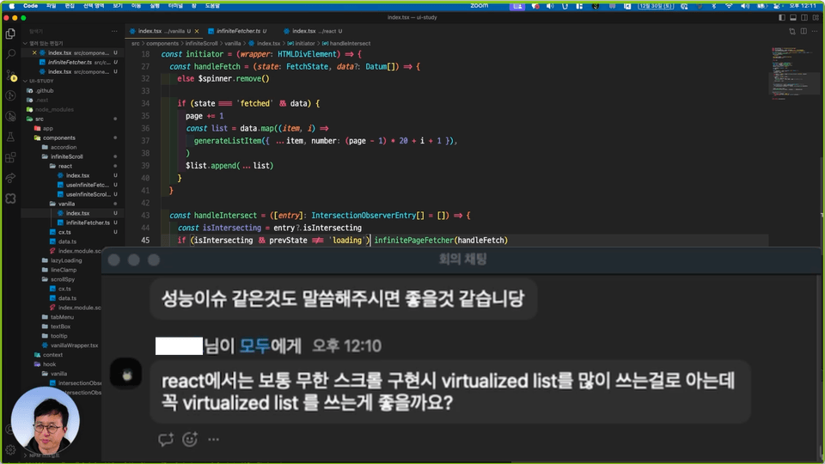Open Manage gear at bottom of activity bar
Screen dimensions: 825x464
(10, 449)
